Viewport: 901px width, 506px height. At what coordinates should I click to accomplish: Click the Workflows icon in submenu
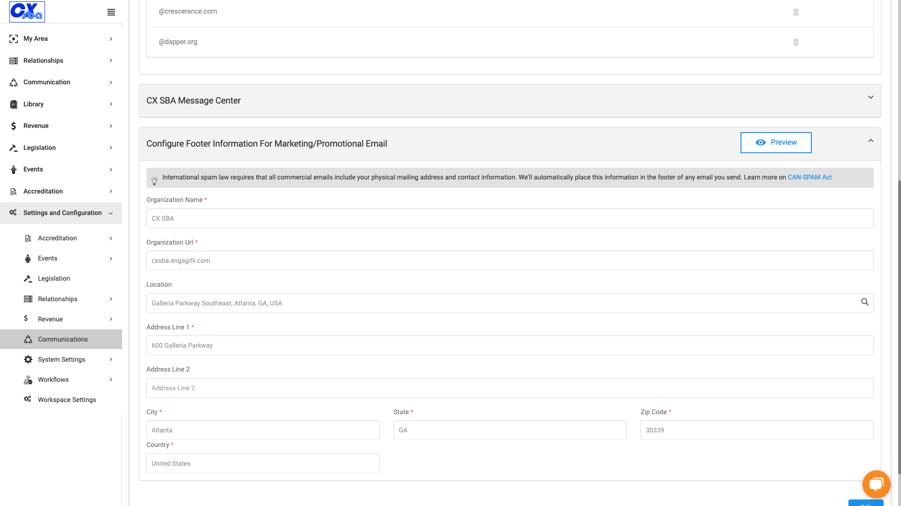point(28,380)
